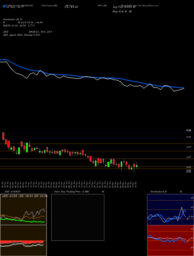
Task: Click the ADX: 41.03 +DY: 10.85 readout
Action: tap(24, 196)
